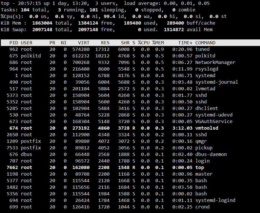260x213 pixels.
Task: Select the pickup process name
Action: pyautogui.click(x=204, y=148)
